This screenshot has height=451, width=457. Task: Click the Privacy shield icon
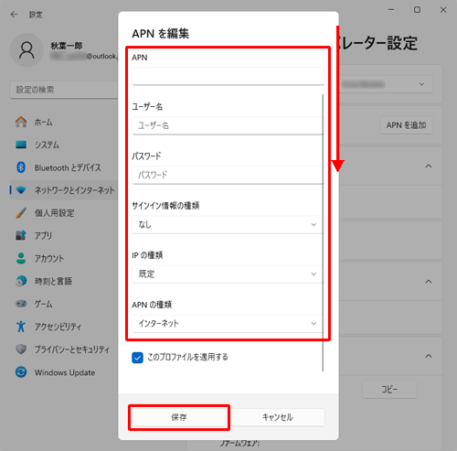click(21, 349)
